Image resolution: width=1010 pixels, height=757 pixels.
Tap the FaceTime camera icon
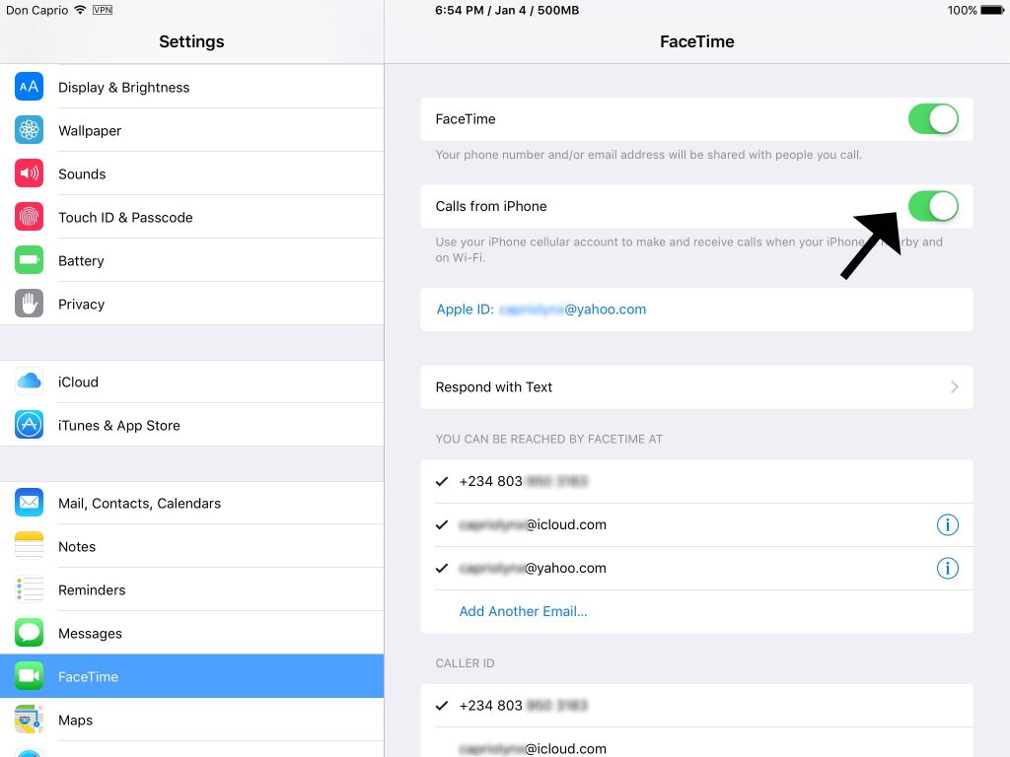[29, 676]
